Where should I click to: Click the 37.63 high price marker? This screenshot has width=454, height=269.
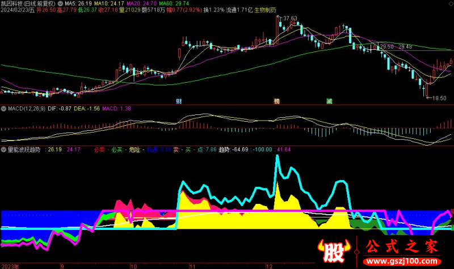point(289,19)
